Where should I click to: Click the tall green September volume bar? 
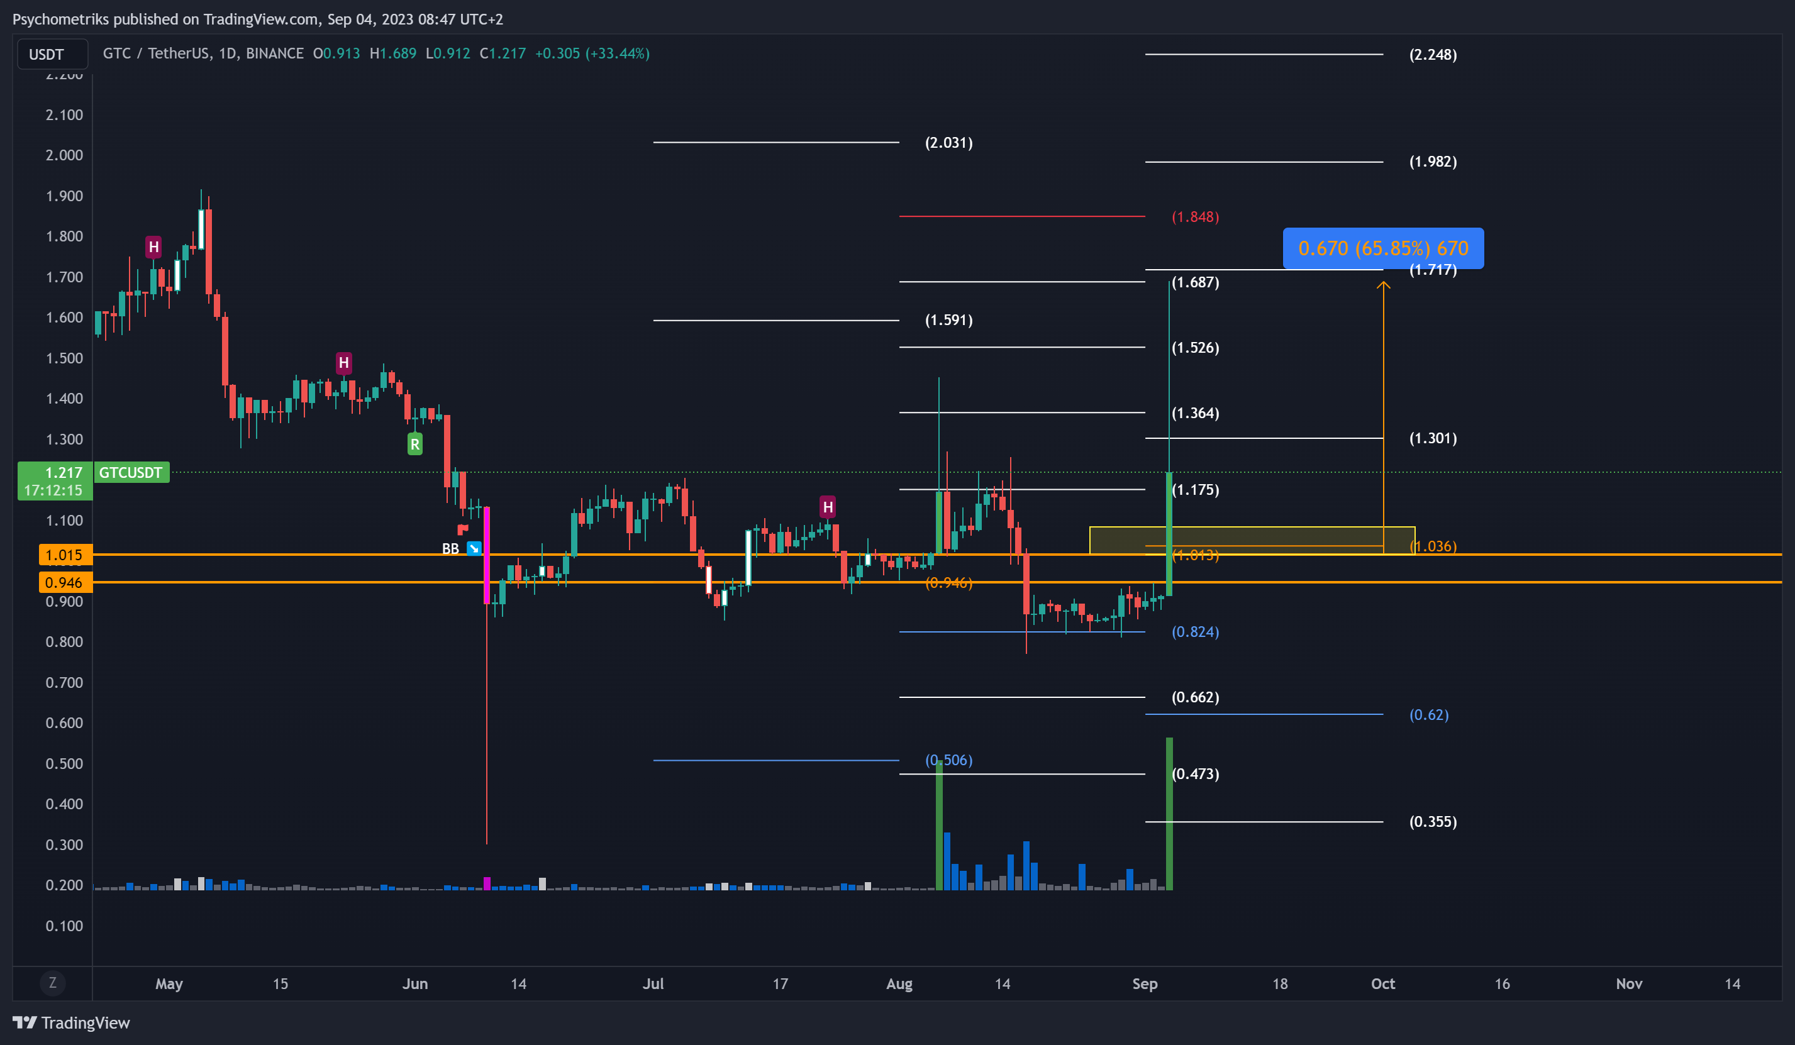click(x=1169, y=814)
